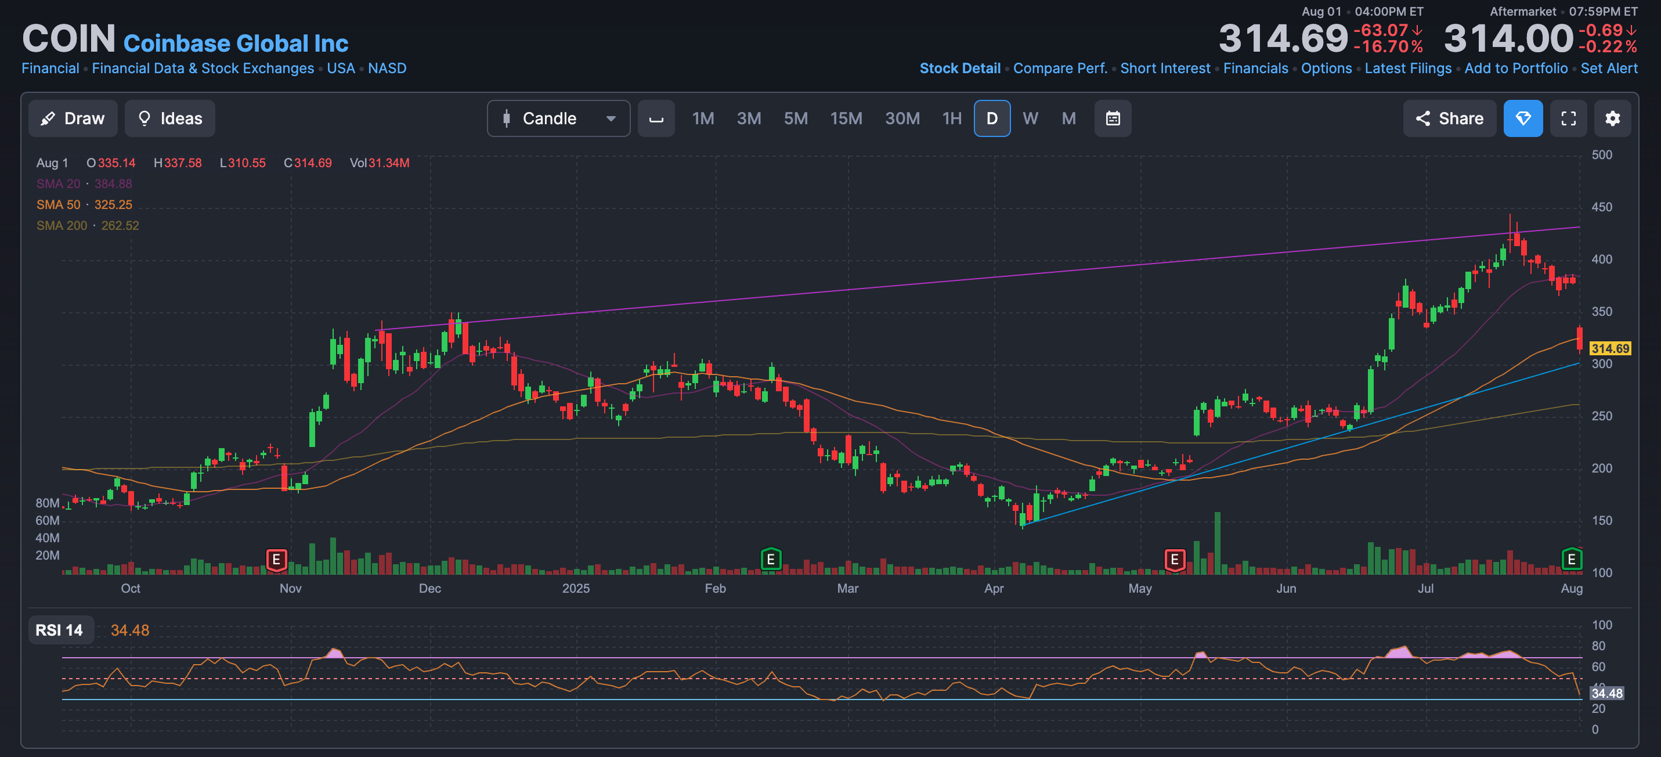This screenshot has height=757, width=1661.
Task: Open the Short Interest tab link
Action: [1165, 69]
